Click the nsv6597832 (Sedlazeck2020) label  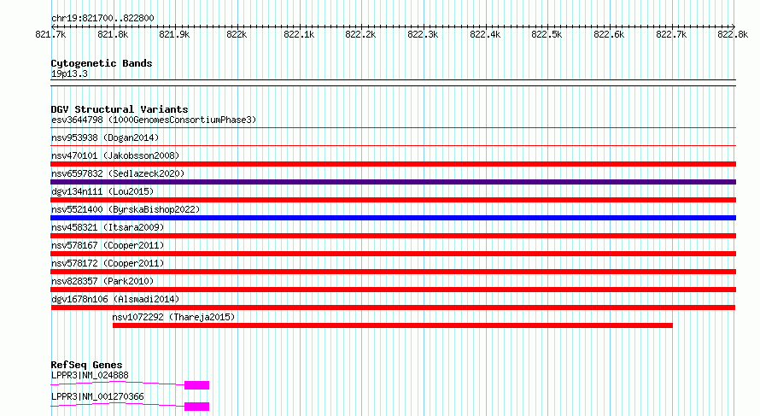118,173
